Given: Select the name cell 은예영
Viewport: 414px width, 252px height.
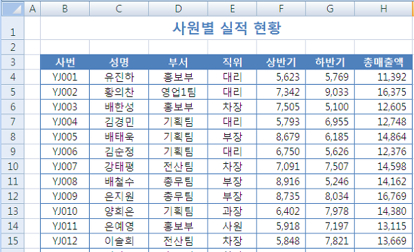Looking at the screenshot, I should click(119, 226).
